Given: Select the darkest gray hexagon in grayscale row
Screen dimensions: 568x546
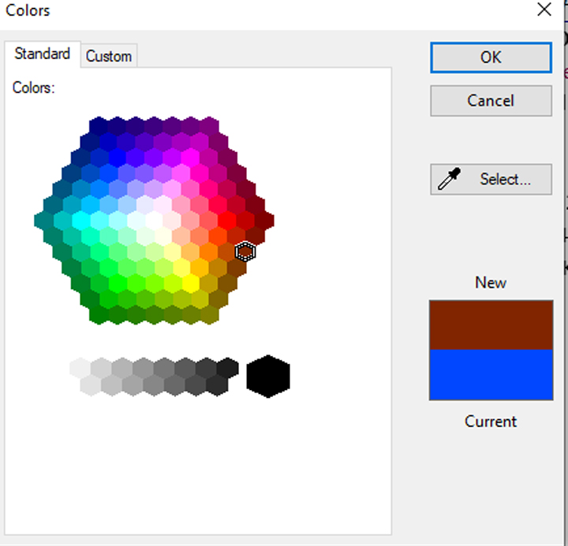Looking at the screenshot, I should [227, 367].
